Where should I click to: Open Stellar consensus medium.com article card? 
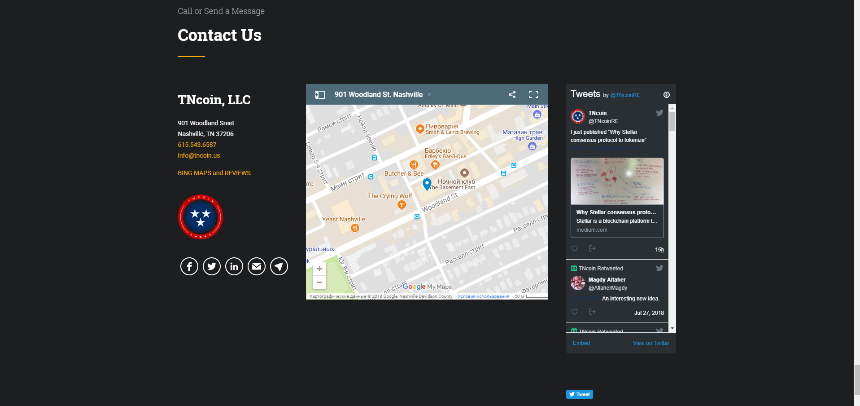click(617, 198)
